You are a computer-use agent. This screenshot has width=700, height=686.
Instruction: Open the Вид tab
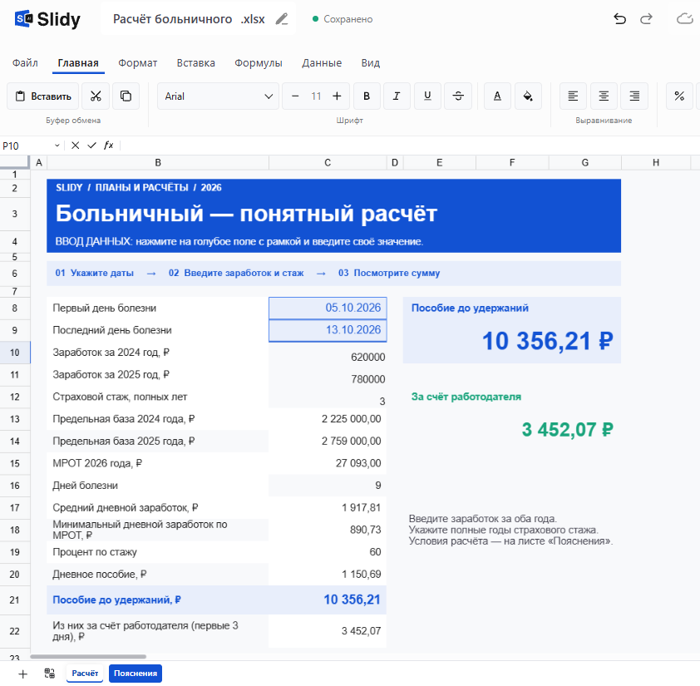(x=371, y=63)
